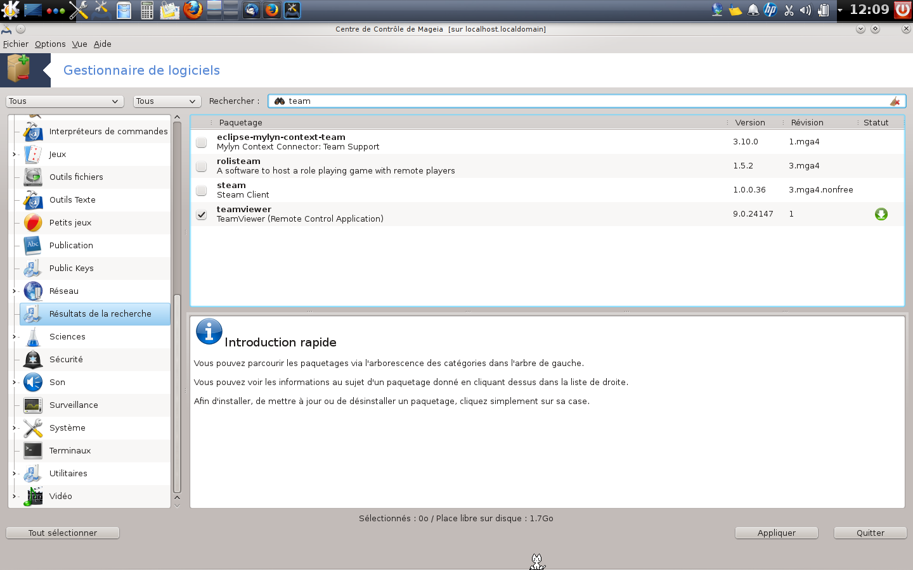Expand the Son category
Screen dimensions: 913x570
tap(15, 382)
